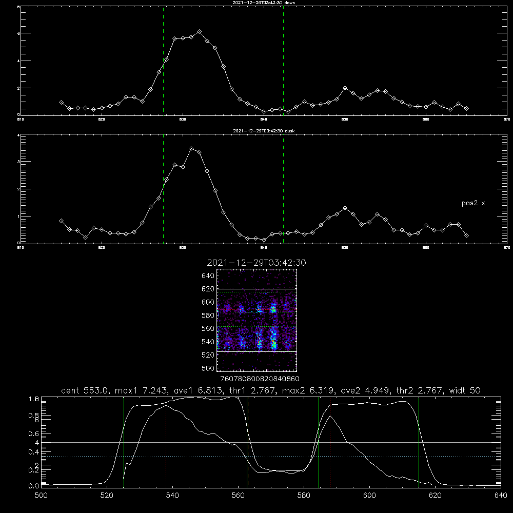Click the right green dashed line in dusk plot

click(x=283, y=189)
